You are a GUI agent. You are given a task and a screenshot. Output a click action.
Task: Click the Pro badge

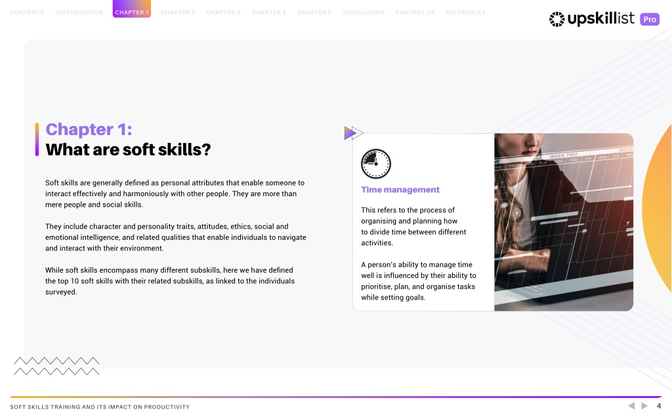coord(649,19)
